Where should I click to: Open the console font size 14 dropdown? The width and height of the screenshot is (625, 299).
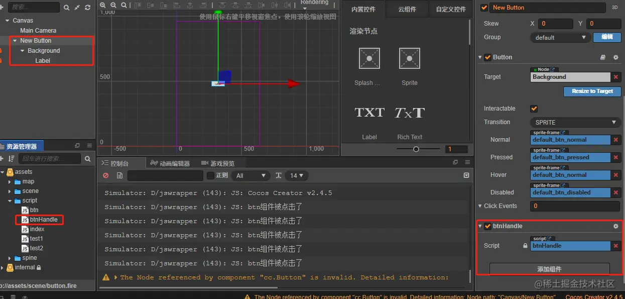coord(297,175)
